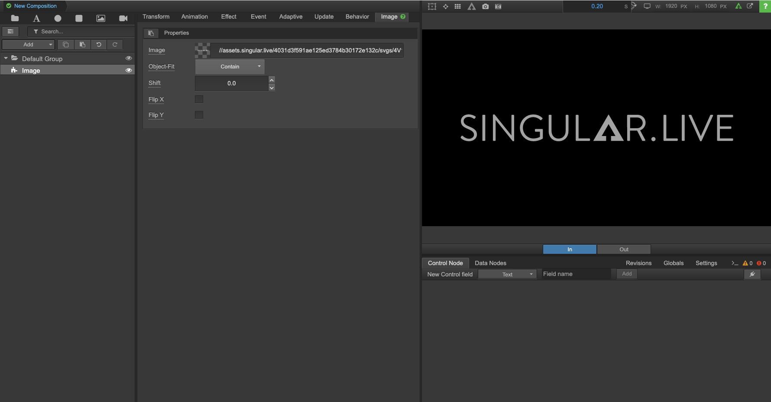
Task: Click the Singular logo icon in preview toolbar
Action: [472, 6]
